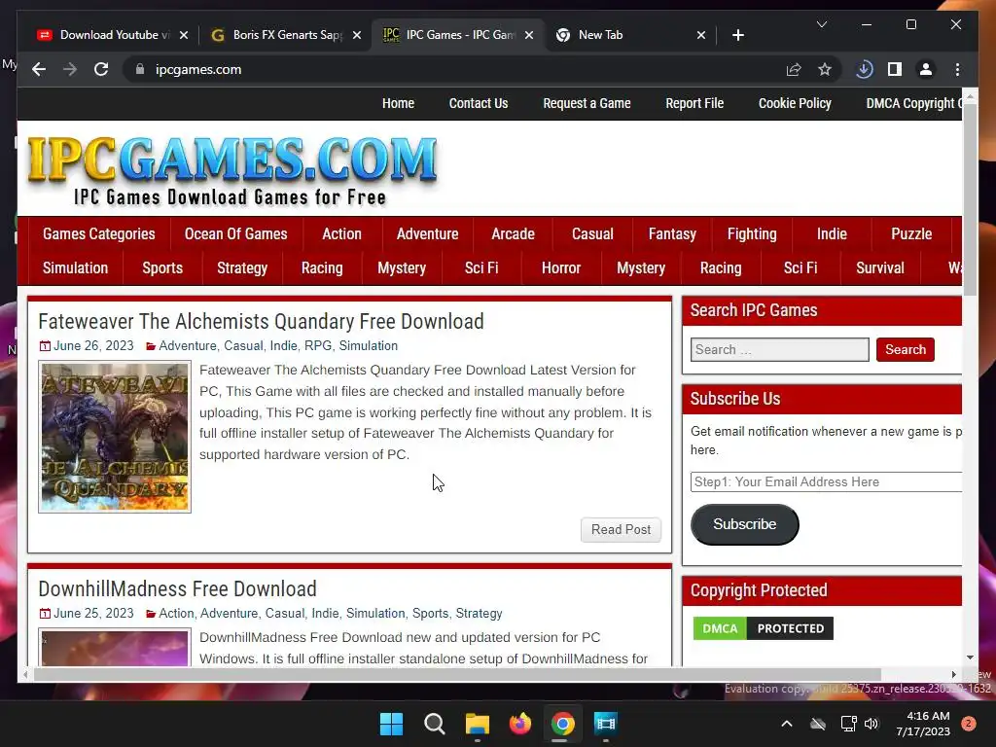
Task: Open the Report File page
Action: coord(694,103)
